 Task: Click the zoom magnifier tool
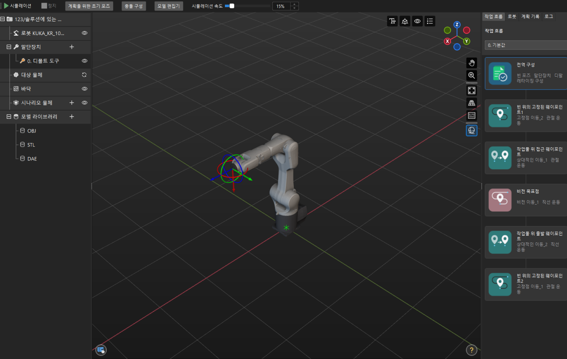(472, 75)
